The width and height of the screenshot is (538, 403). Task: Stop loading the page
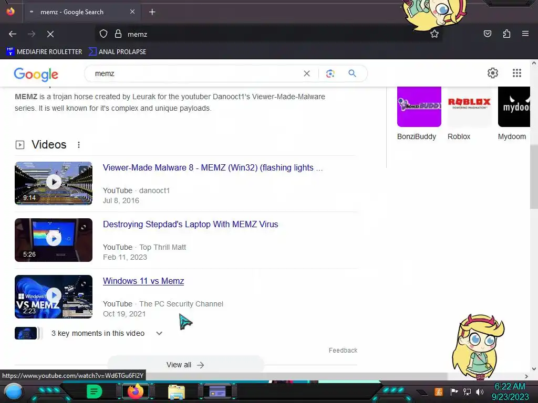(50, 34)
